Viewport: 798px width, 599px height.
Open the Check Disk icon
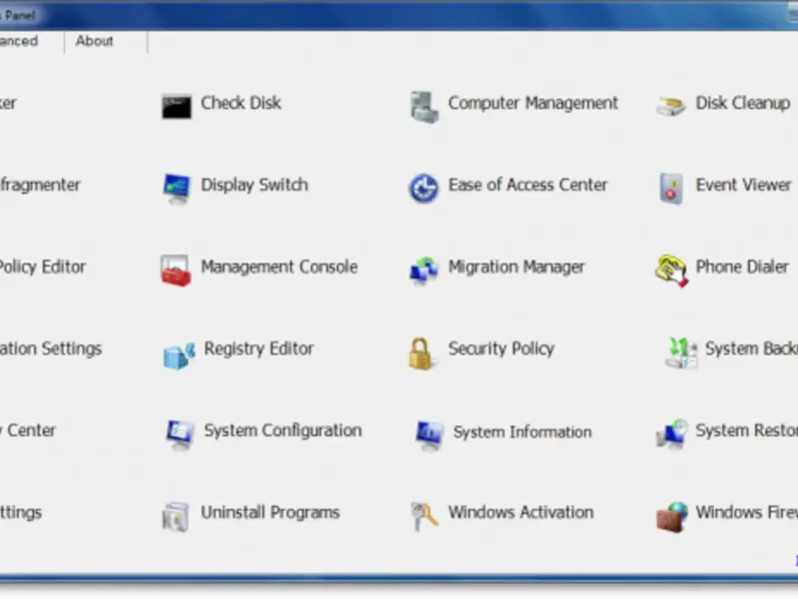[x=177, y=106]
